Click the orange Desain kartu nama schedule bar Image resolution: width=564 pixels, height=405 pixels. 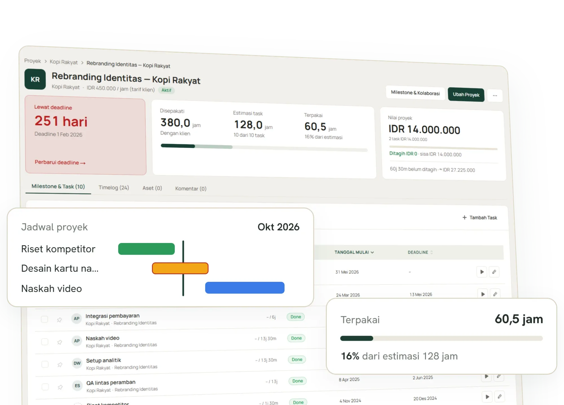pyautogui.click(x=180, y=268)
